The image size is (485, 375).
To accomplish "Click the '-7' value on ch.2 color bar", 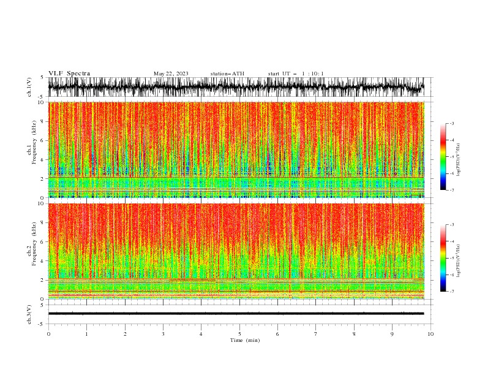I will (451, 292).
